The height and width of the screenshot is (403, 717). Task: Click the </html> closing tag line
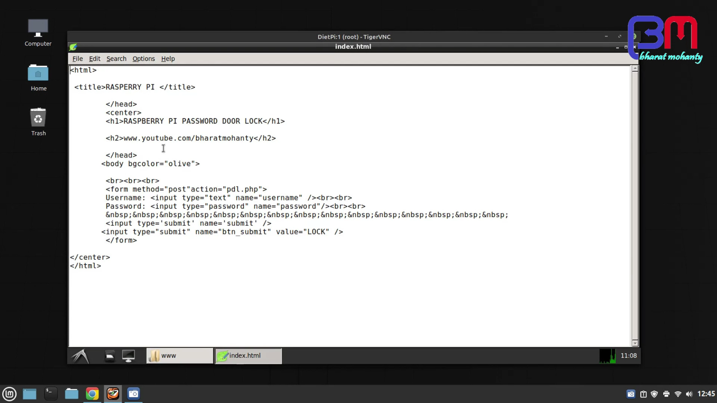coord(86,266)
